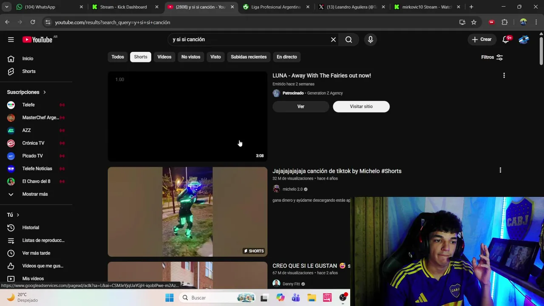Select the En directo filter chip
Screen dimensions: 544x306
(x=287, y=57)
